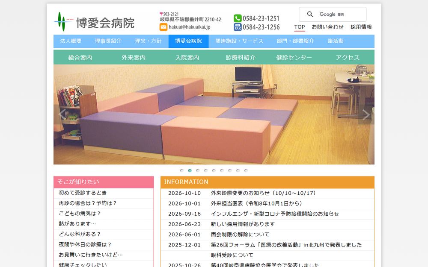The width and height of the screenshot is (428, 267).
Task: Open 再診の場合は？予約は？ link
Action: (88, 203)
